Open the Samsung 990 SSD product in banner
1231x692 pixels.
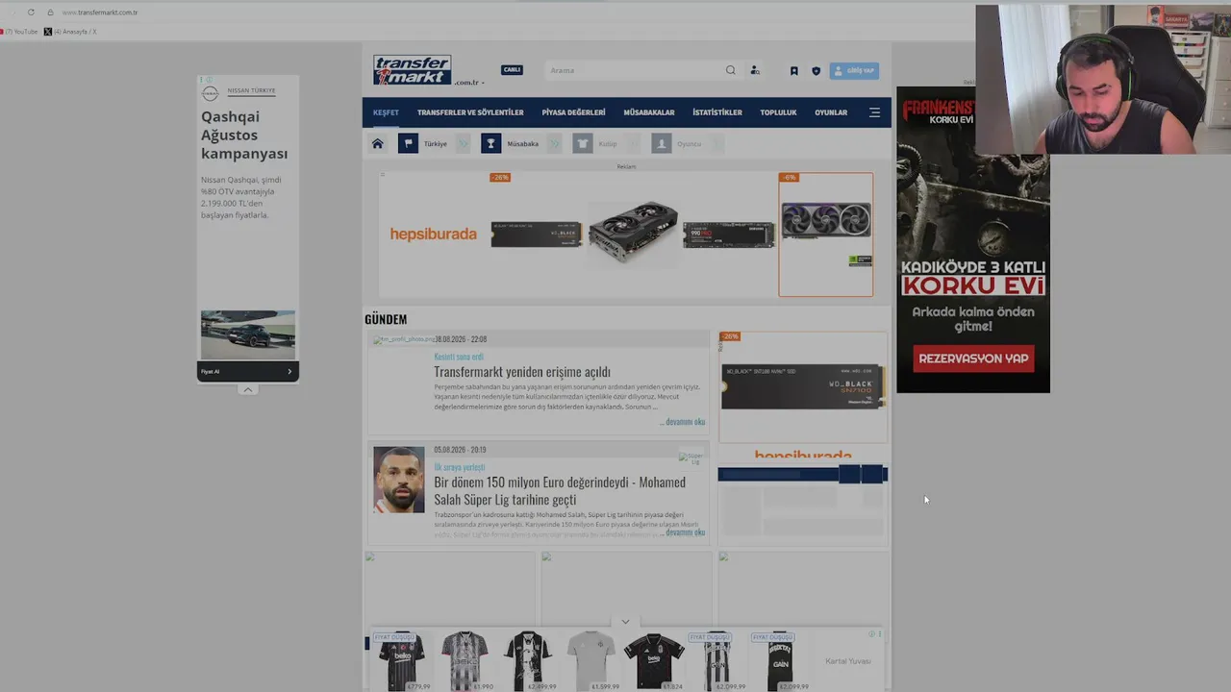728,235
